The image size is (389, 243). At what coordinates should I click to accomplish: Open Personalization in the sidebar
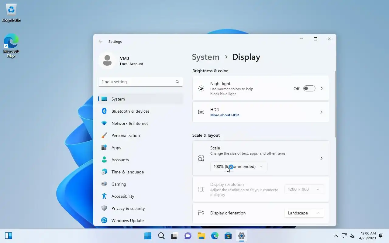click(x=141, y=135)
